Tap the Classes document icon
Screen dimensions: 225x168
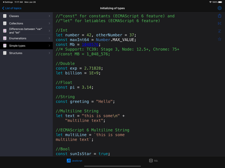(5, 16)
